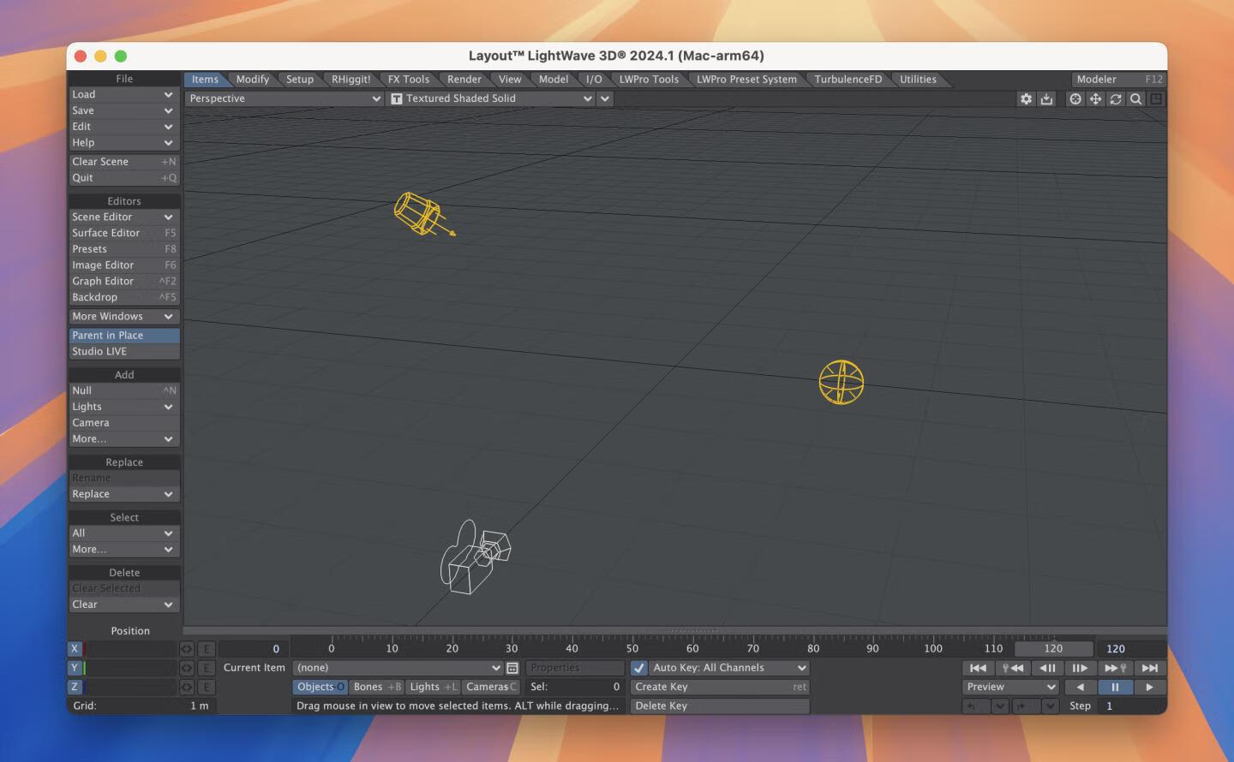Open the FX Tools tab
The width and height of the screenshot is (1234, 762).
click(x=409, y=80)
